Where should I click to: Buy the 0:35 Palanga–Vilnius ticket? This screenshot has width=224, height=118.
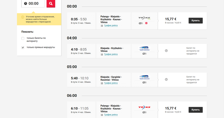pyautogui.click(x=196, y=21)
